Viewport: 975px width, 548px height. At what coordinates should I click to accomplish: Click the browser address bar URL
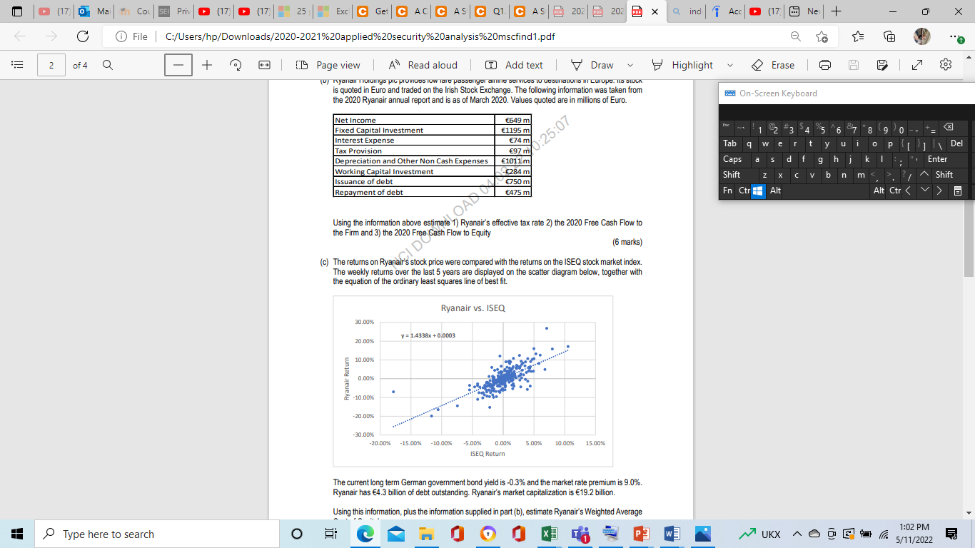[x=359, y=36]
